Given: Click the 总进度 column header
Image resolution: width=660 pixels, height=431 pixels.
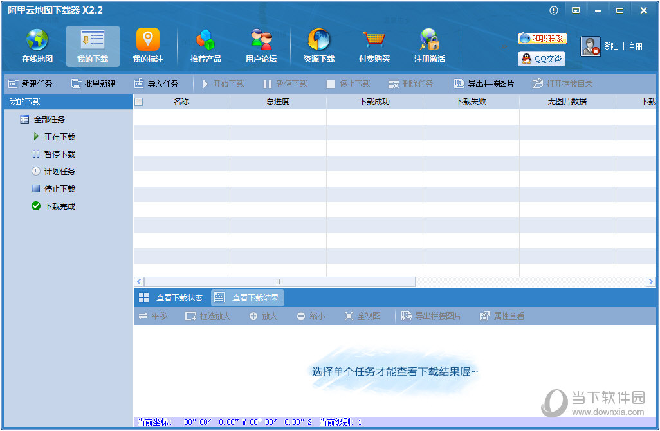Looking at the screenshot, I should (x=278, y=102).
